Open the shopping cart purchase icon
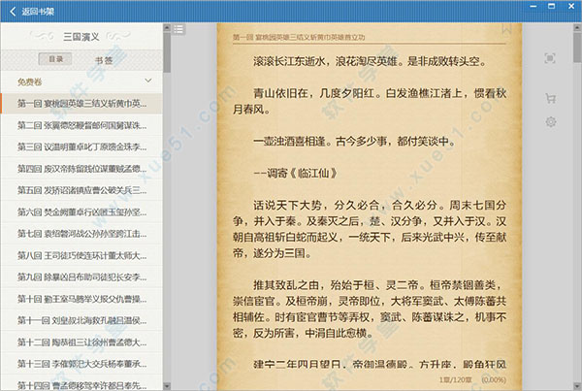This screenshot has width=582, height=391. [550, 98]
